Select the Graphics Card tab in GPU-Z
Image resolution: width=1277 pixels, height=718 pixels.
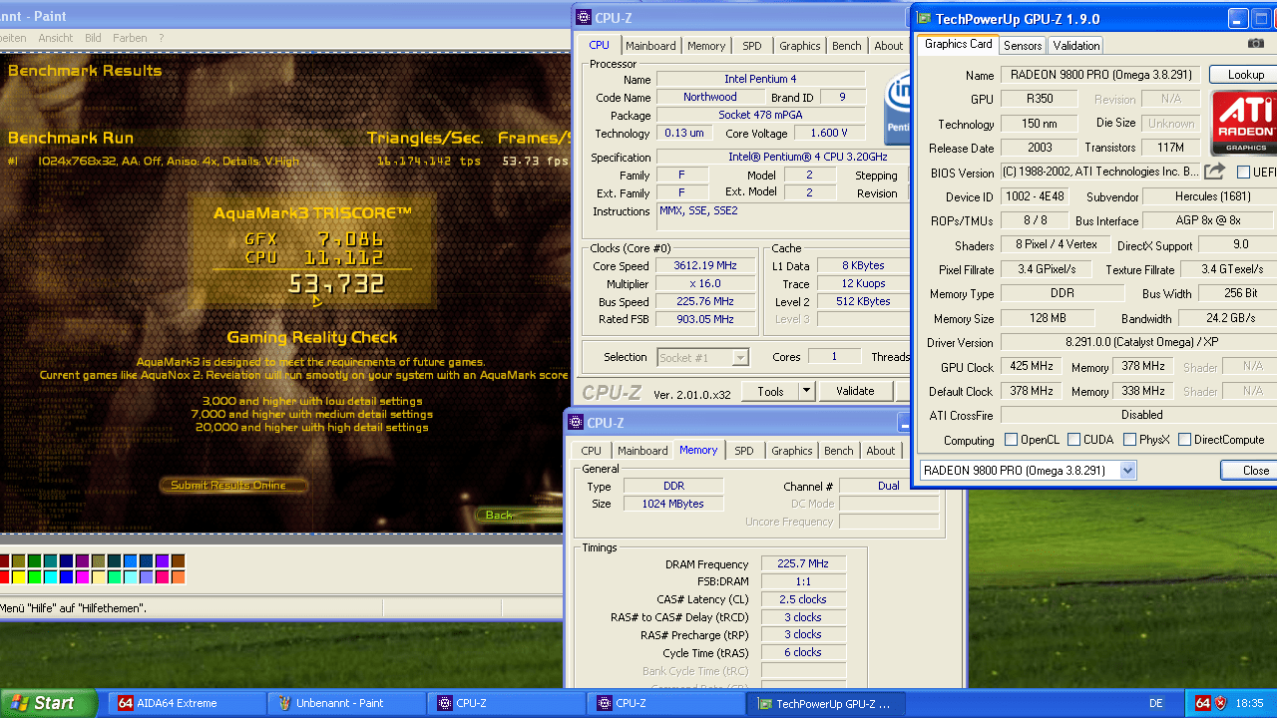tap(959, 44)
